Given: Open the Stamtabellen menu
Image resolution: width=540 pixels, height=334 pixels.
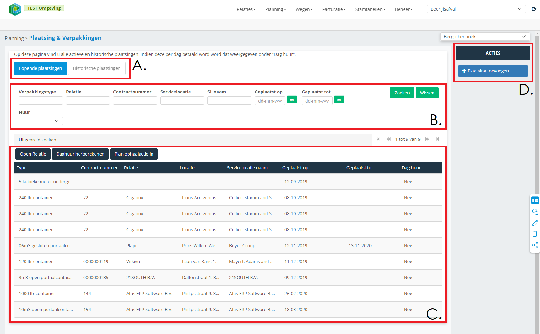Looking at the screenshot, I should coord(370,9).
